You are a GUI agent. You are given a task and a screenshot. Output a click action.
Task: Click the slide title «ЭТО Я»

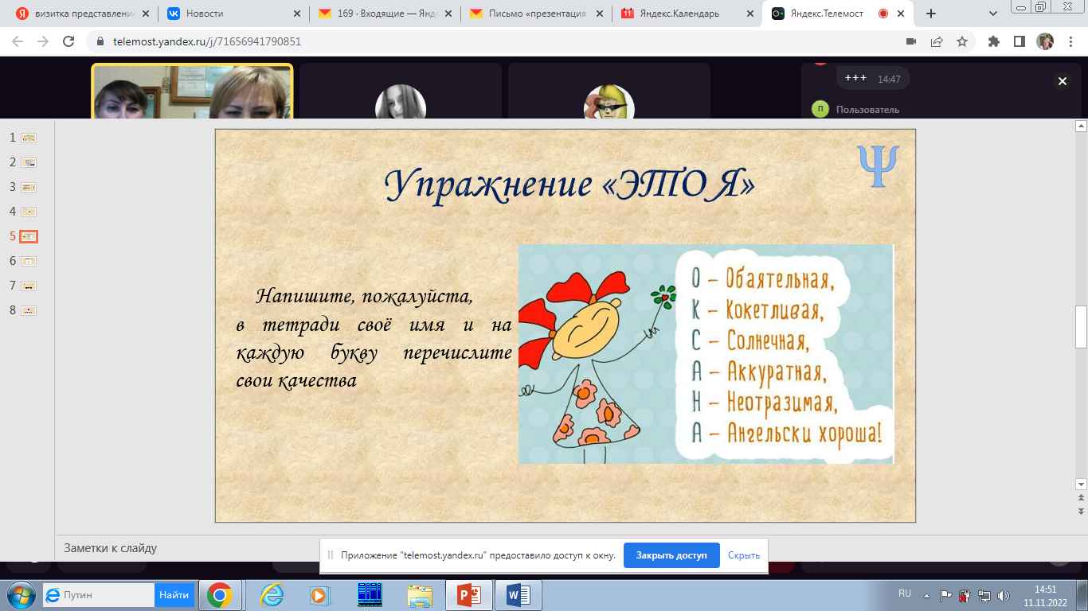coord(570,185)
